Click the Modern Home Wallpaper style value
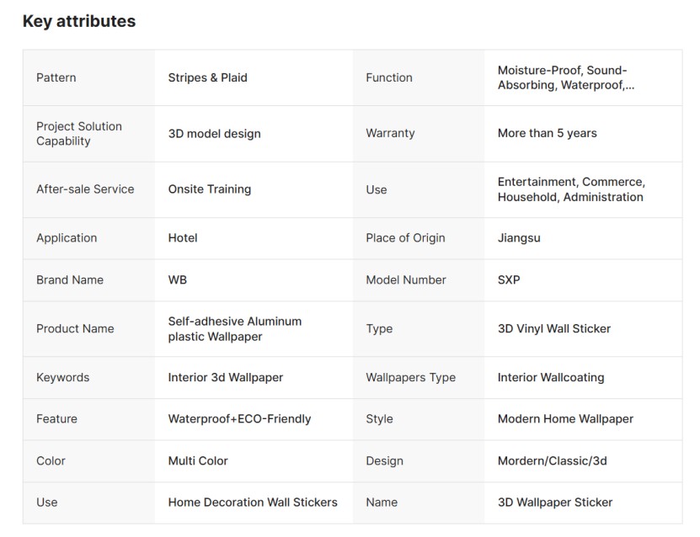700x537 pixels. [565, 419]
